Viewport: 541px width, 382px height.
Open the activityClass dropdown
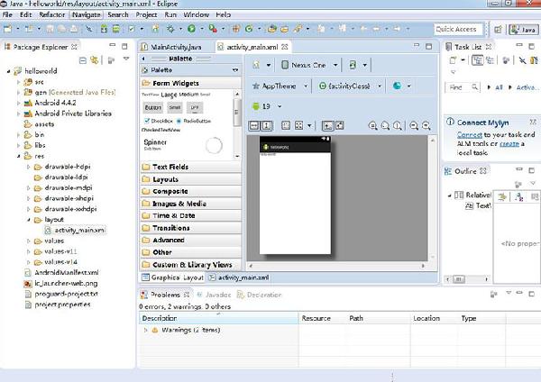click(380, 86)
